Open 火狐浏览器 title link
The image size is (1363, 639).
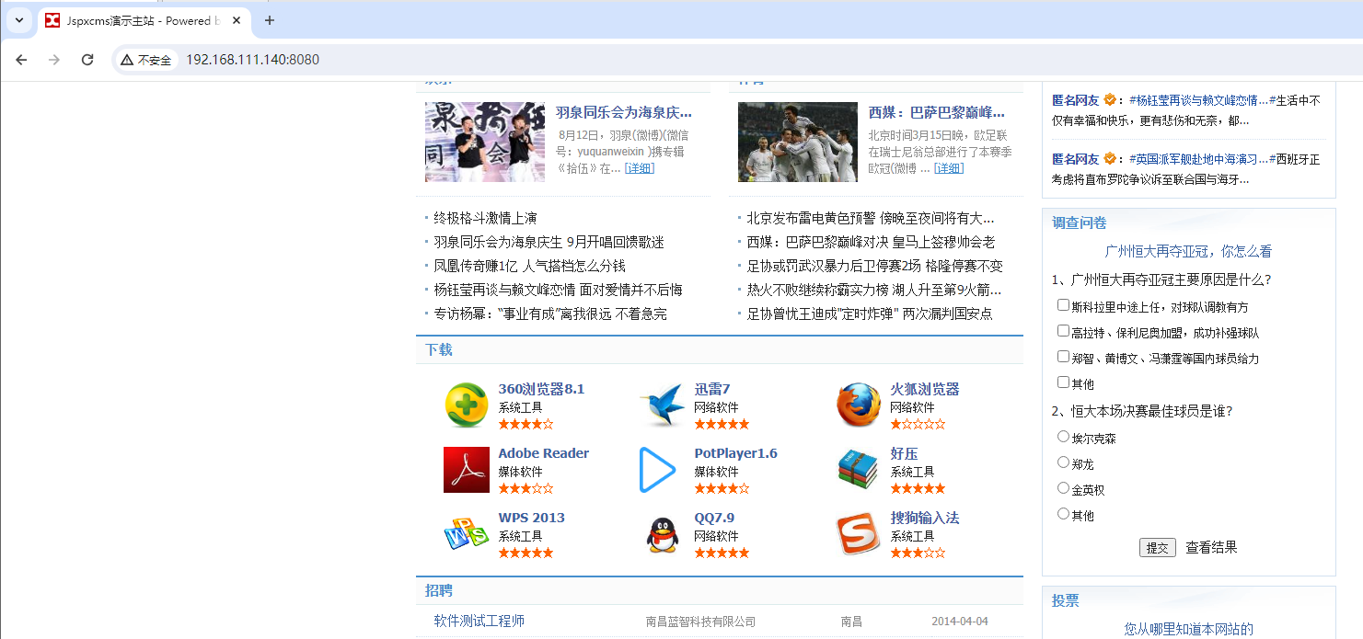[x=925, y=389]
